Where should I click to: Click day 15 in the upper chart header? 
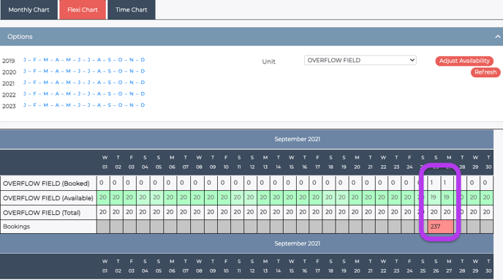point(291,167)
